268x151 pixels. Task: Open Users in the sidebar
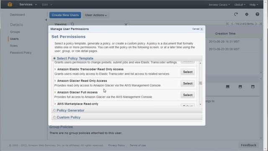click(x=14, y=39)
